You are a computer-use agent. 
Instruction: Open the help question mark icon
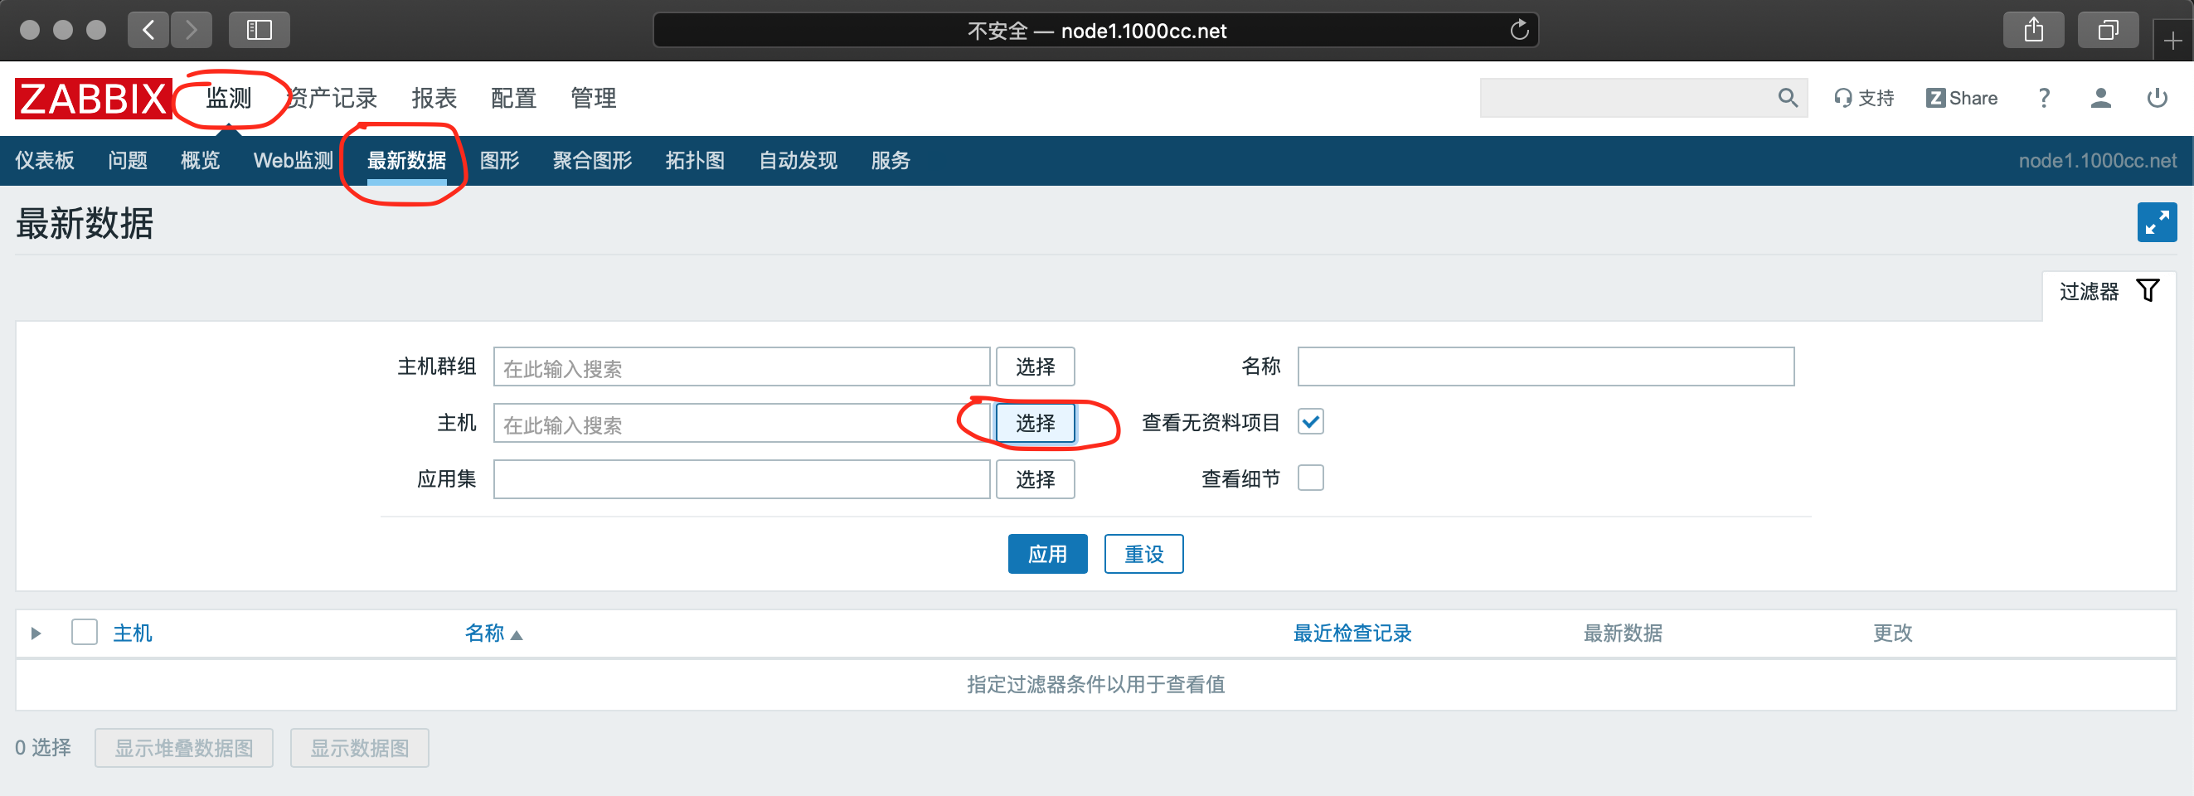pos(2043,99)
